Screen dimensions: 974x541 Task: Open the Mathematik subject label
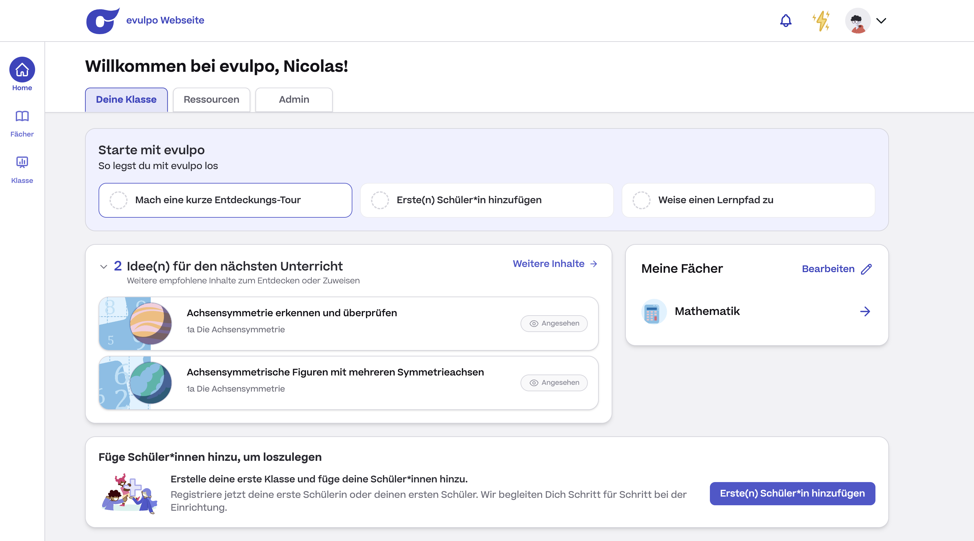click(707, 311)
